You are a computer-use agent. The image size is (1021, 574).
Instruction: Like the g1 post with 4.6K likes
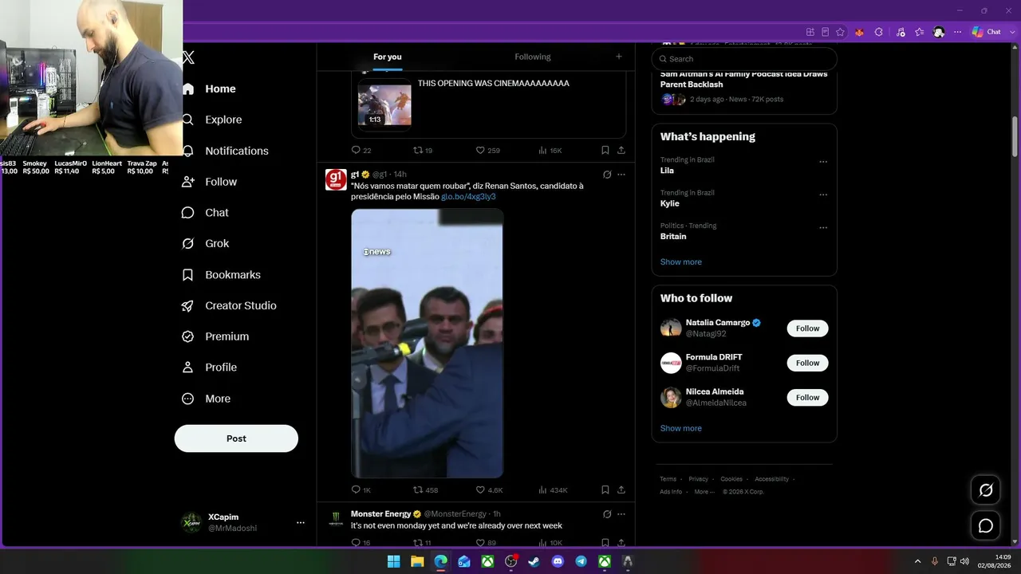tap(490, 489)
